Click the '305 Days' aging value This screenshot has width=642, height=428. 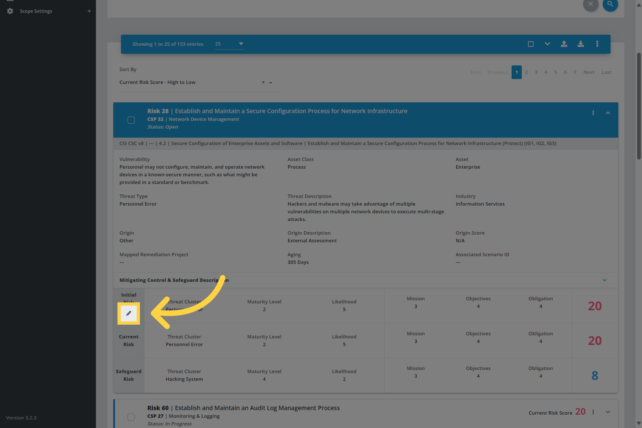click(x=298, y=262)
